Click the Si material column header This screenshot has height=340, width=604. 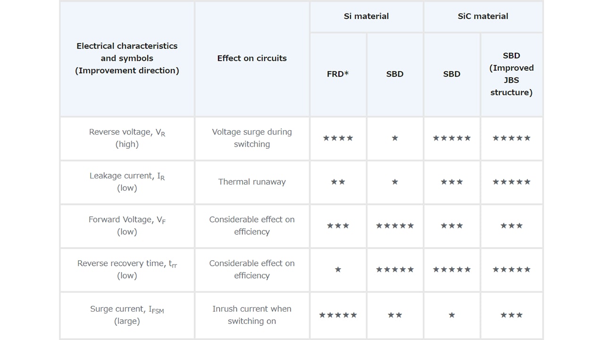pos(366,17)
